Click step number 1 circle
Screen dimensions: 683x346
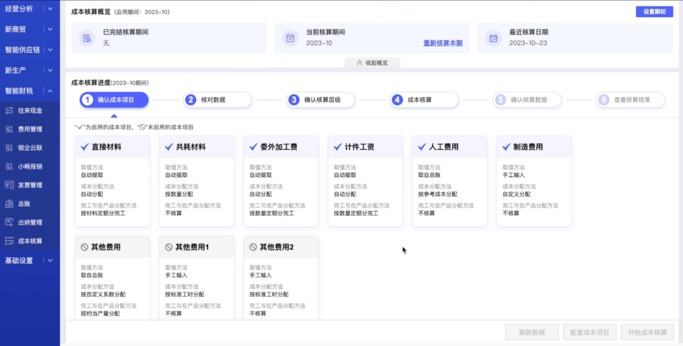click(87, 100)
